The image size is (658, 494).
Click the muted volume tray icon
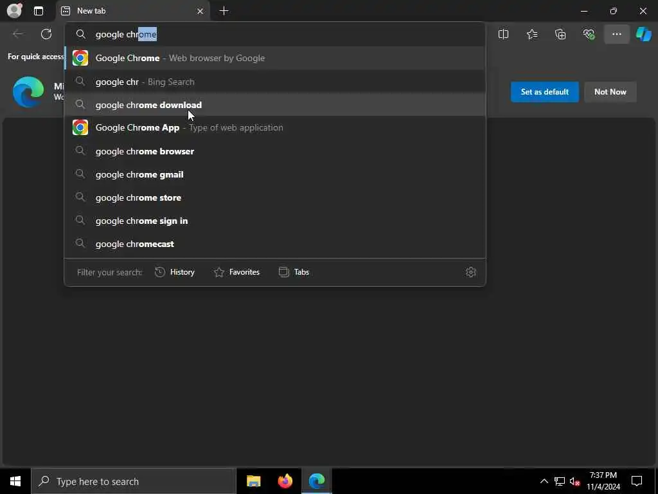pos(574,481)
